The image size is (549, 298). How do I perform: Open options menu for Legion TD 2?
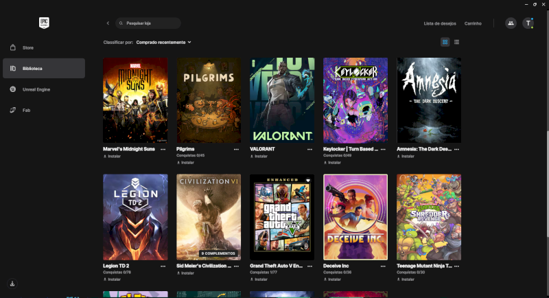163,266
